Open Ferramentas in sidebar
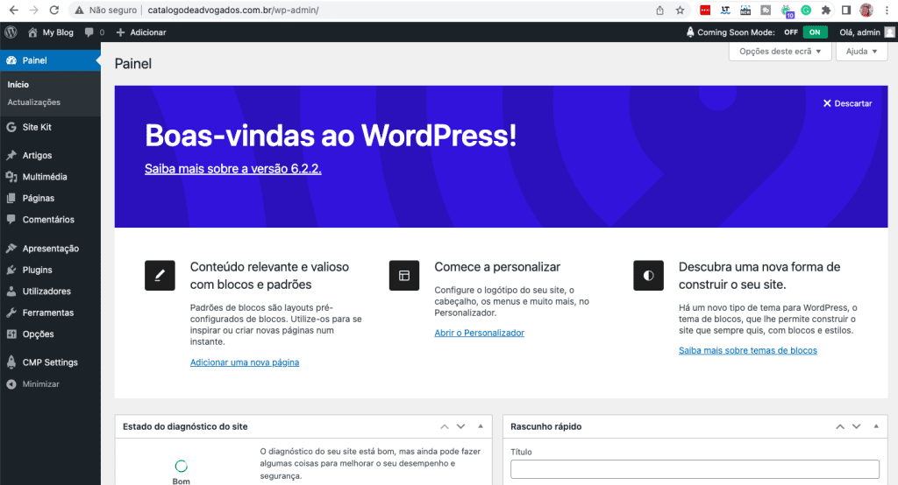The image size is (898, 485). pyautogui.click(x=47, y=313)
